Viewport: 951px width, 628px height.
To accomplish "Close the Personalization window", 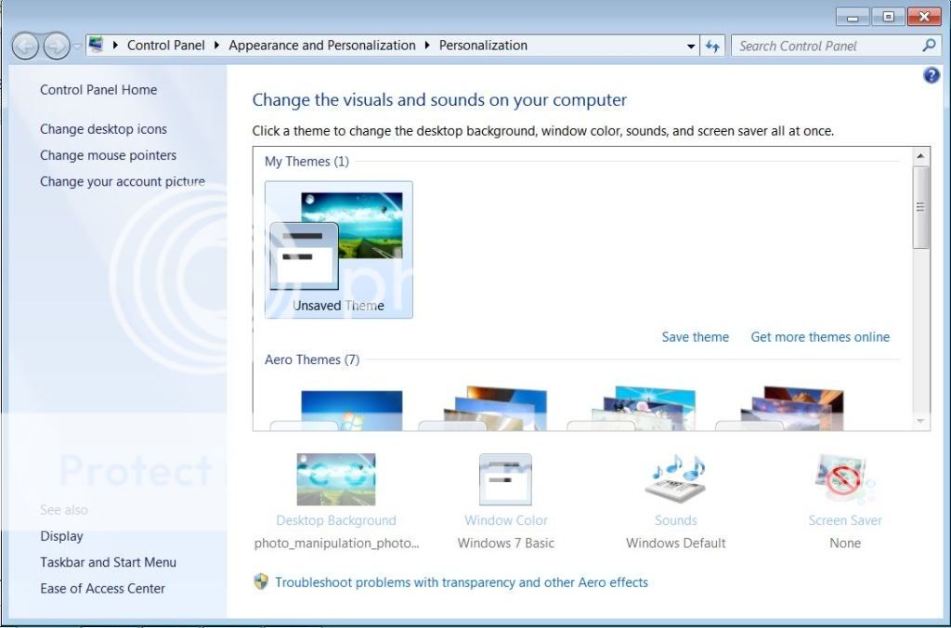I will point(924,17).
